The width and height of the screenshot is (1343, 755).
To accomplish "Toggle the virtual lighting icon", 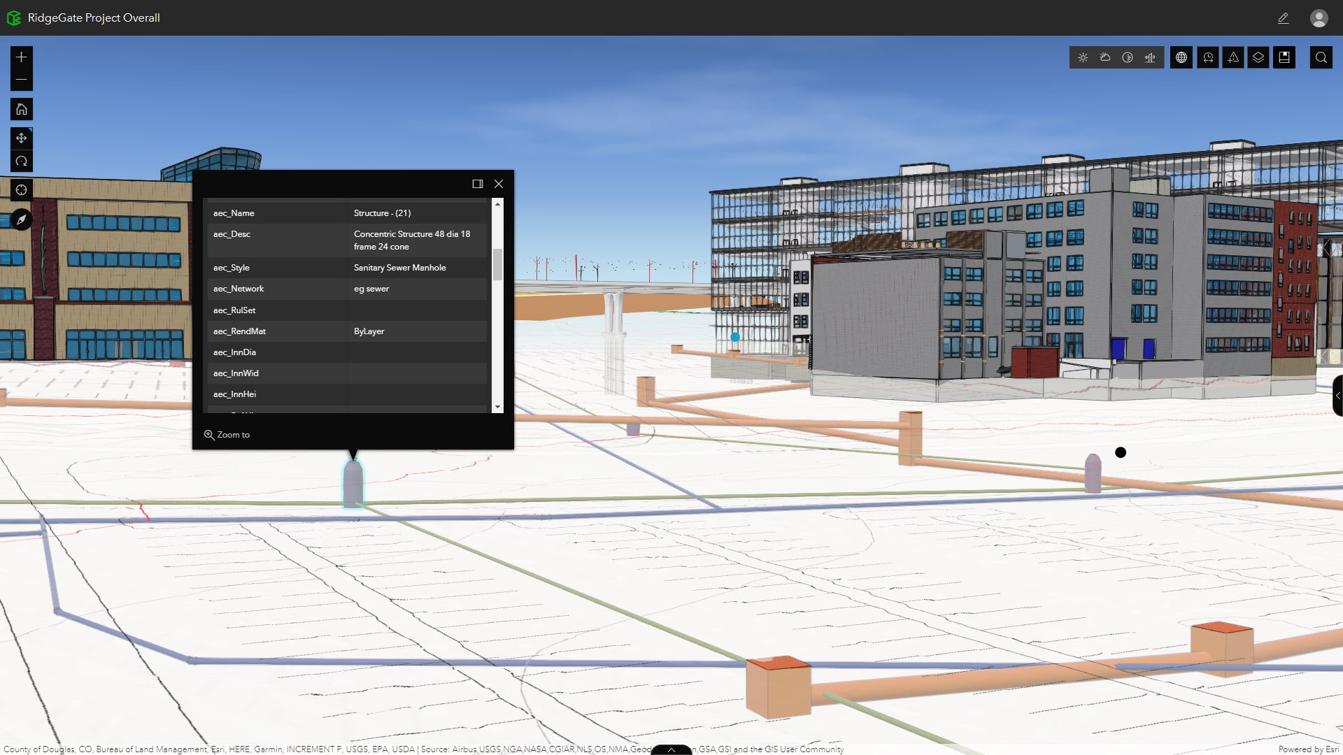I will 1128,57.
